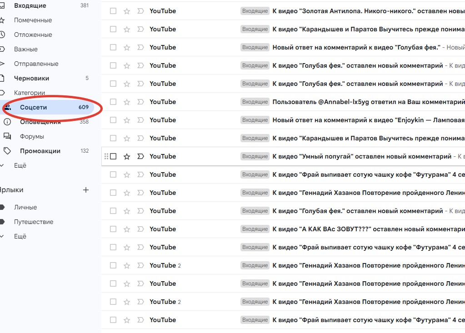The height and width of the screenshot is (333, 465).
Task: Click the tag icon beside Промоакции
Action: coord(7,151)
